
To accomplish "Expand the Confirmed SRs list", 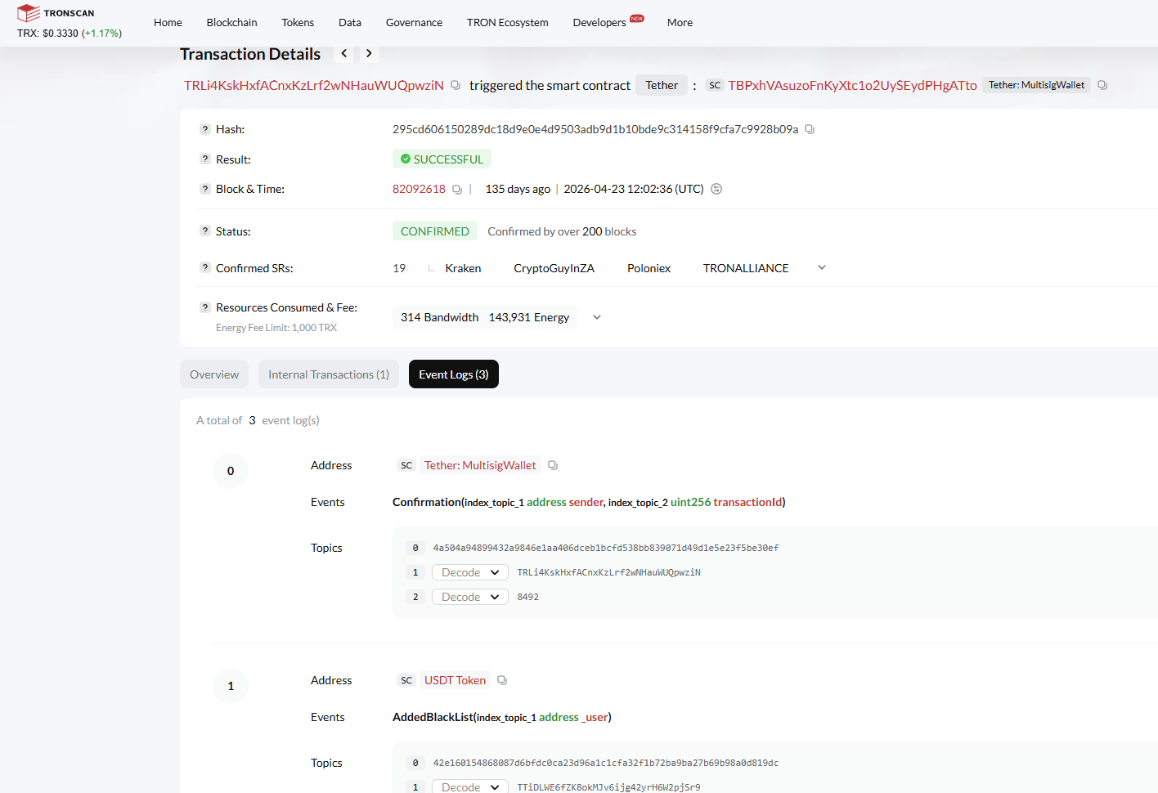I will click(822, 267).
